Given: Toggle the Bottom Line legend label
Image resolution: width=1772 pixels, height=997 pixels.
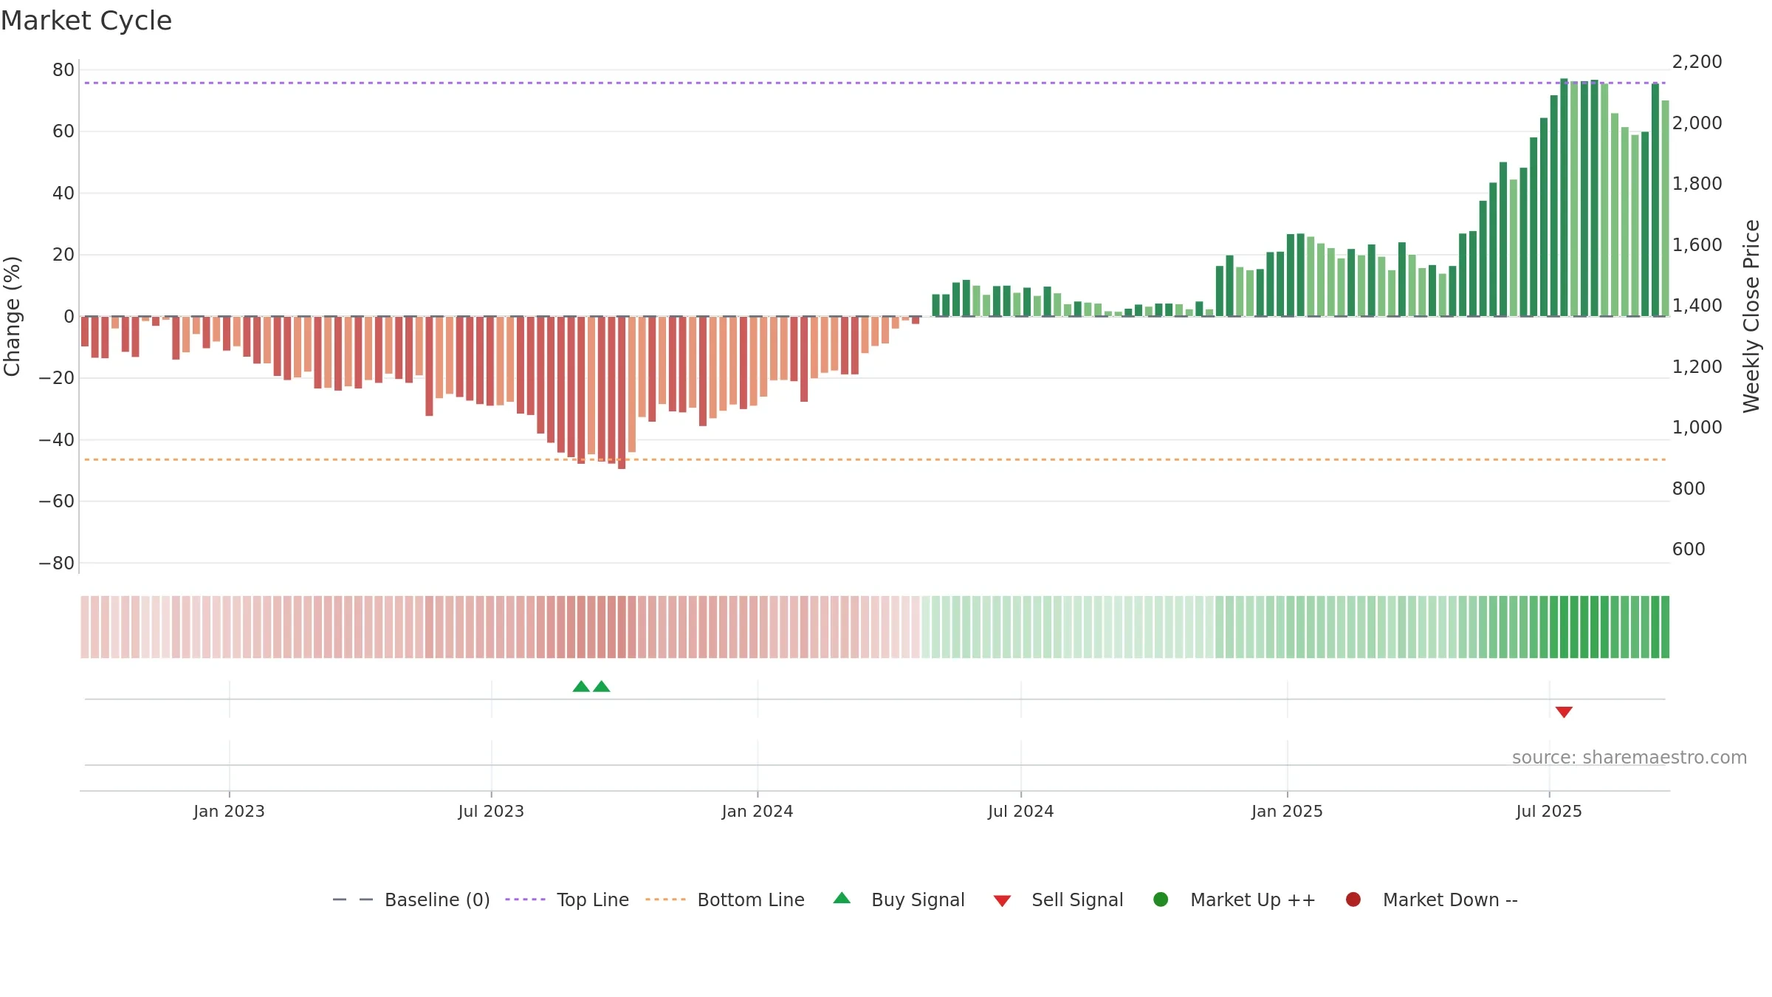Looking at the screenshot, I should point(751,900).
